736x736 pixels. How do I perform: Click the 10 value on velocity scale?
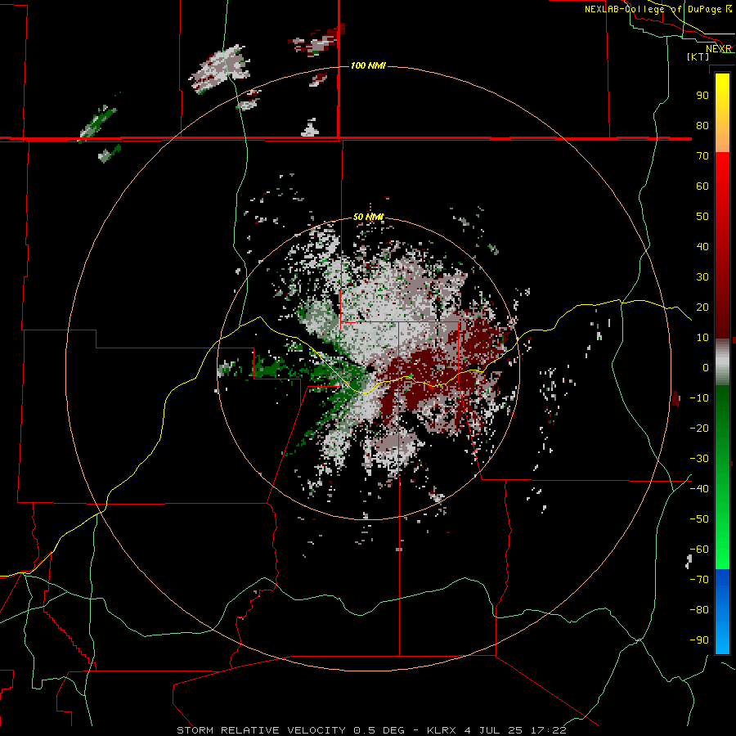tap(702, 338)
